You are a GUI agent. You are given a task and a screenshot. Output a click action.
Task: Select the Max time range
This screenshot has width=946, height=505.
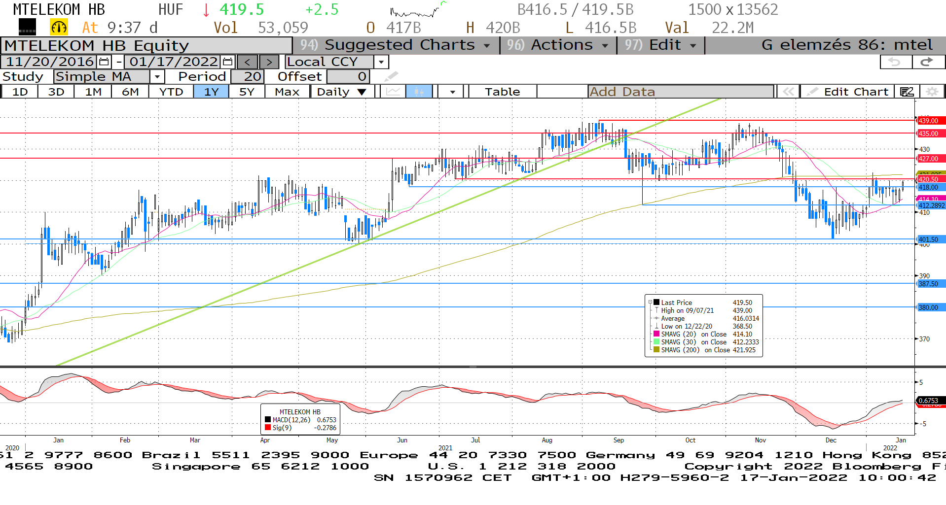point(287,92)
